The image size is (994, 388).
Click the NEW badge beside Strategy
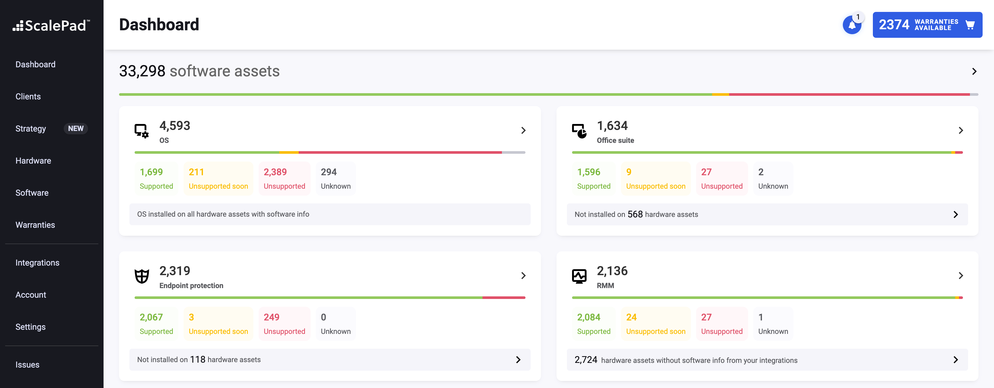(76, 128)
